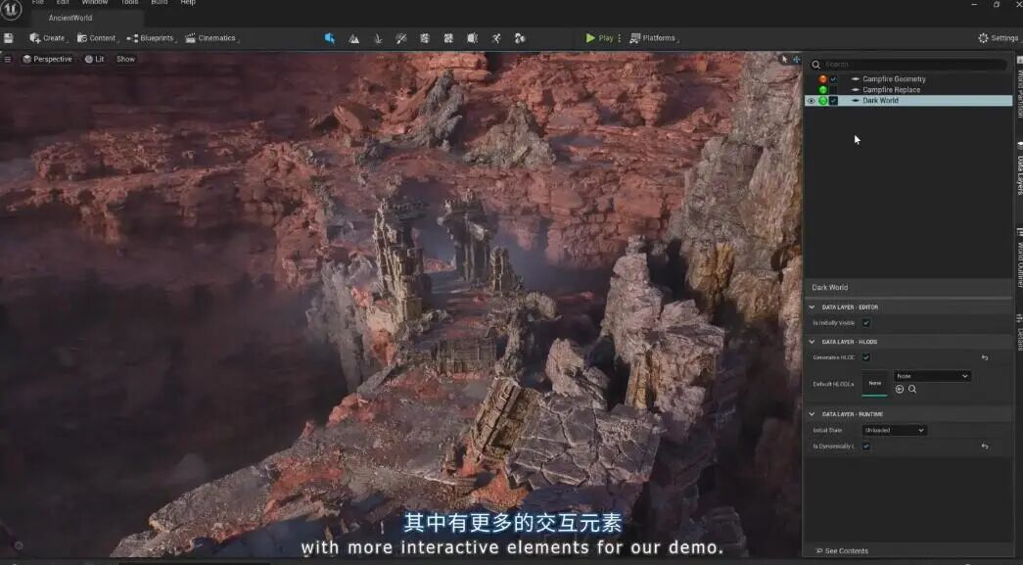
Task: Open the Play options three-dot menu
Action: [x=619, y=38]
